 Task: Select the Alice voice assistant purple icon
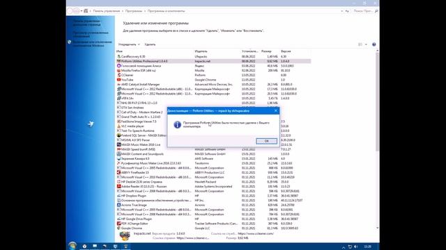tap(118, 66)
